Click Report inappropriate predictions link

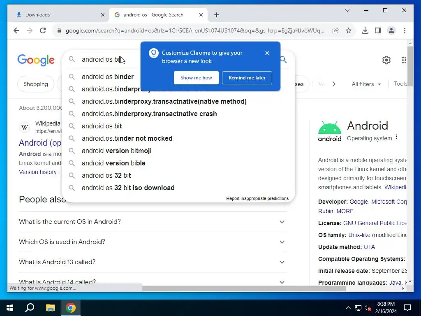257,198
